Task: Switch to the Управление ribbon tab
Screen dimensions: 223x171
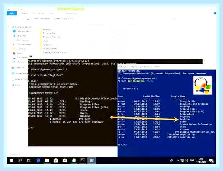Action: pos(71,13)
